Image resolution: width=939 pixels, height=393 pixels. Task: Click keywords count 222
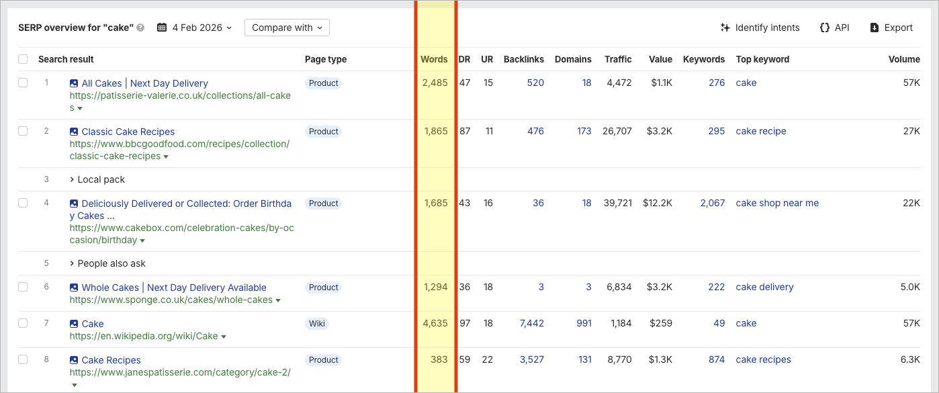tap(717, 287)
